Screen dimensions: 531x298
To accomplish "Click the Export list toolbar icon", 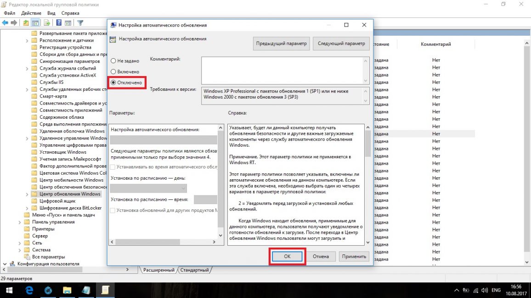I will point(47,22).
